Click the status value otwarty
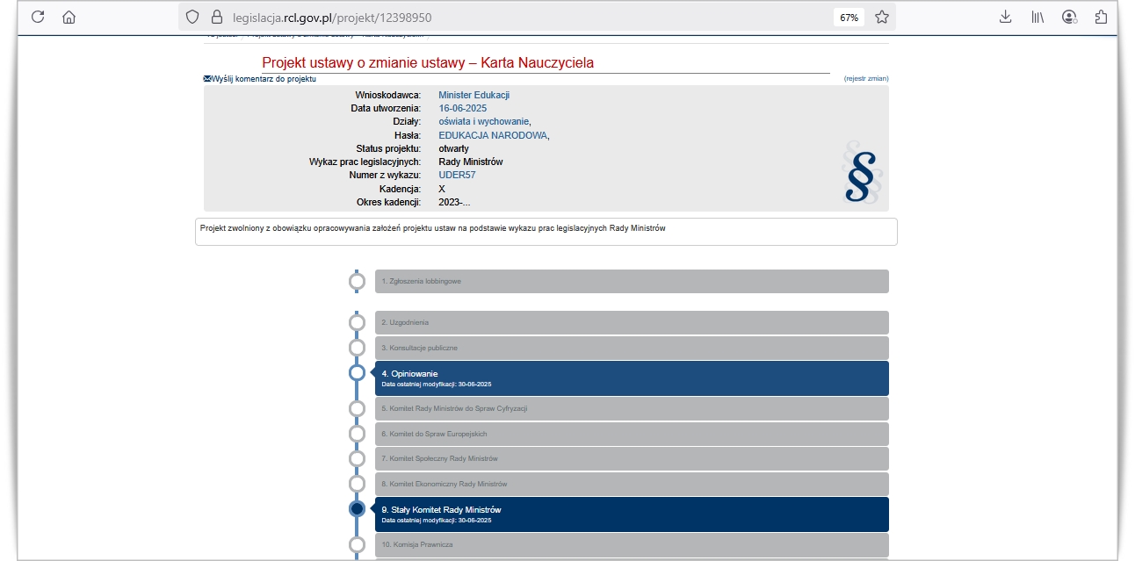This screenshot has height=561, width=1135. coord(453,148)
